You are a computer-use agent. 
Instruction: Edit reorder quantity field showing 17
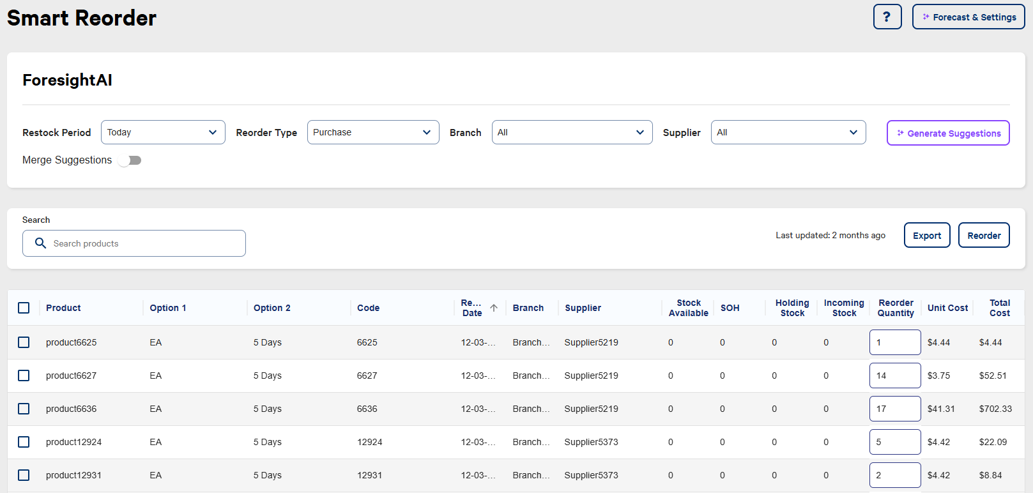click(x=895, y=409)
